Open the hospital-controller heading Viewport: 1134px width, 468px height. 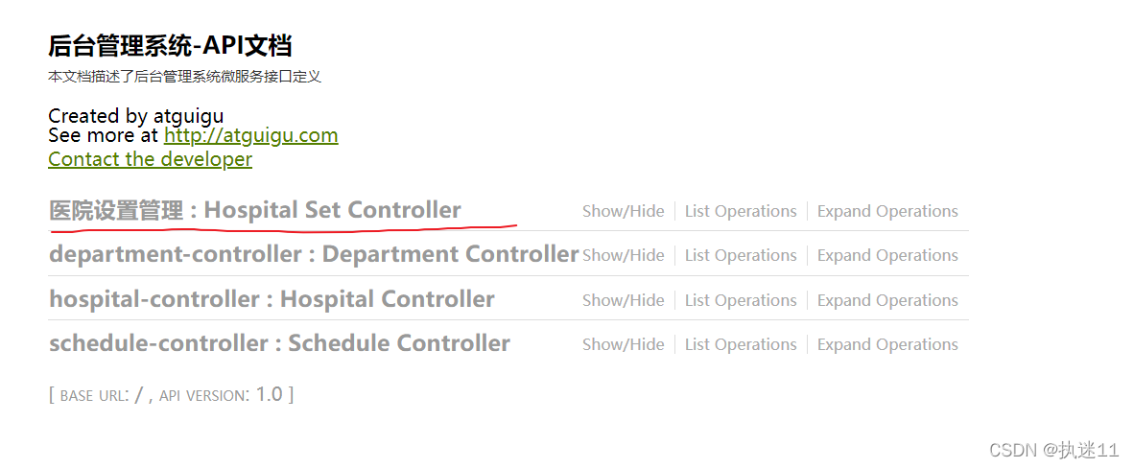point(272,299)
